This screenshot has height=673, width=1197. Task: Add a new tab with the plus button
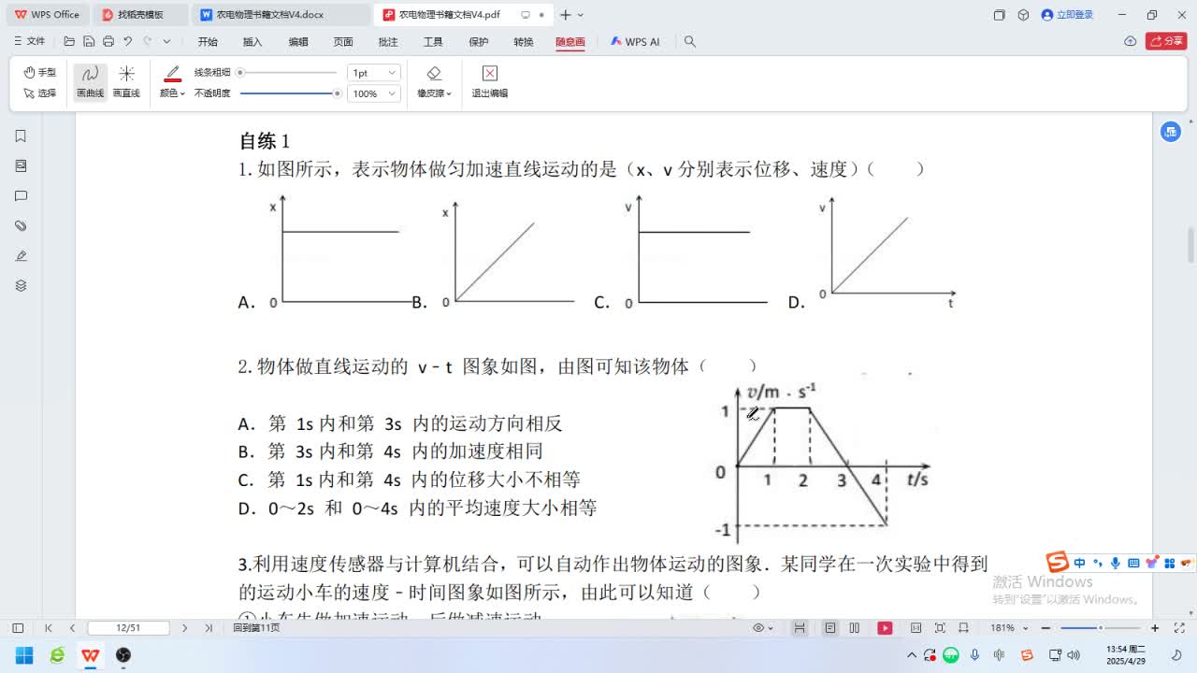tap(566, 15)
